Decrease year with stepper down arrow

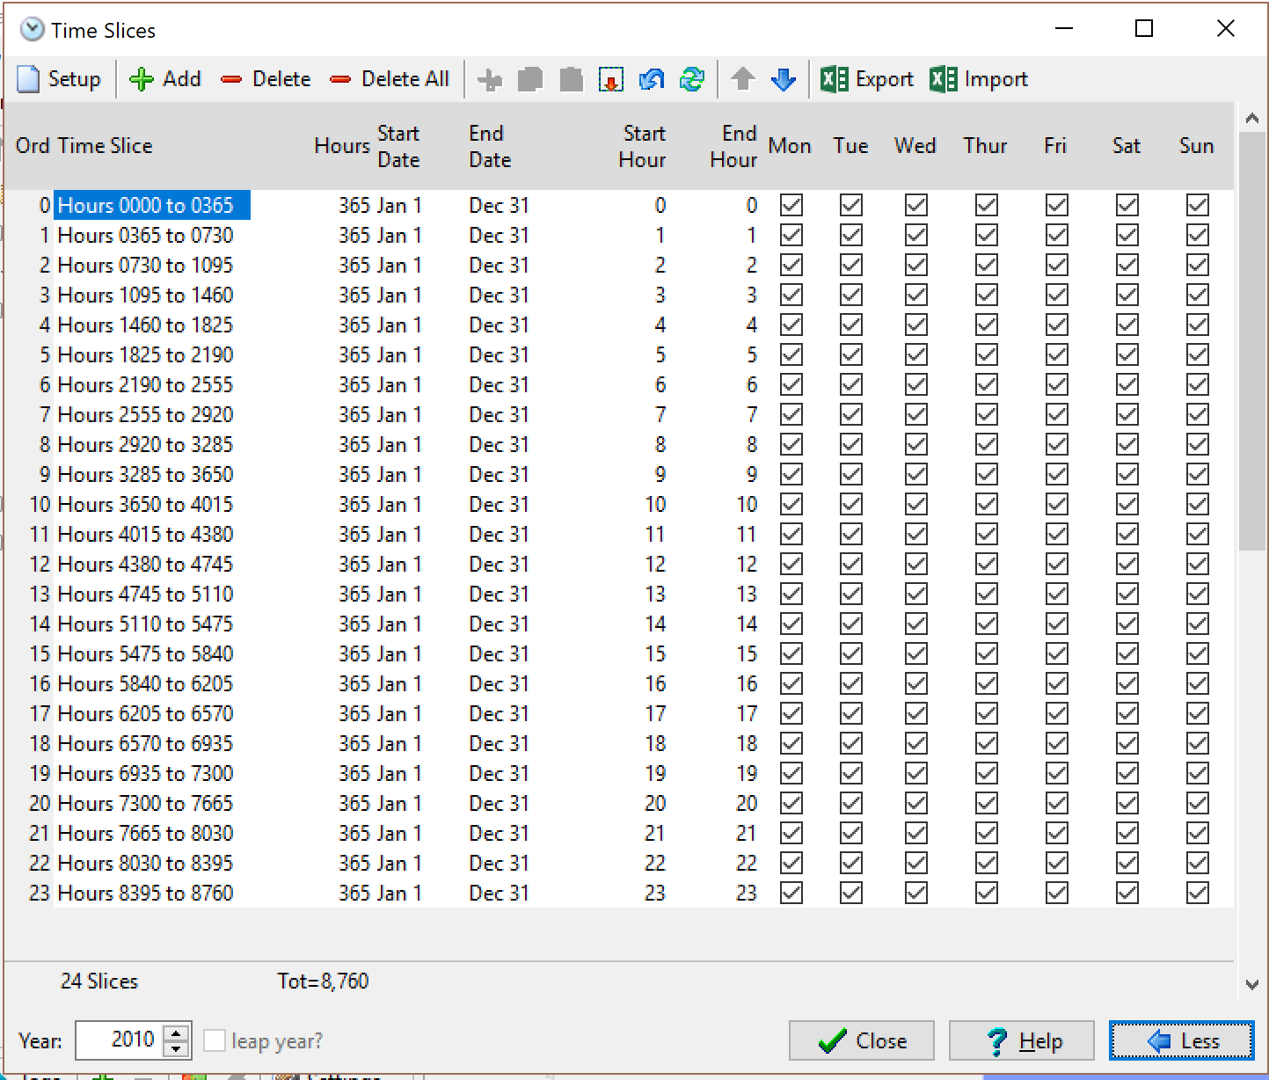[177, 1048]
